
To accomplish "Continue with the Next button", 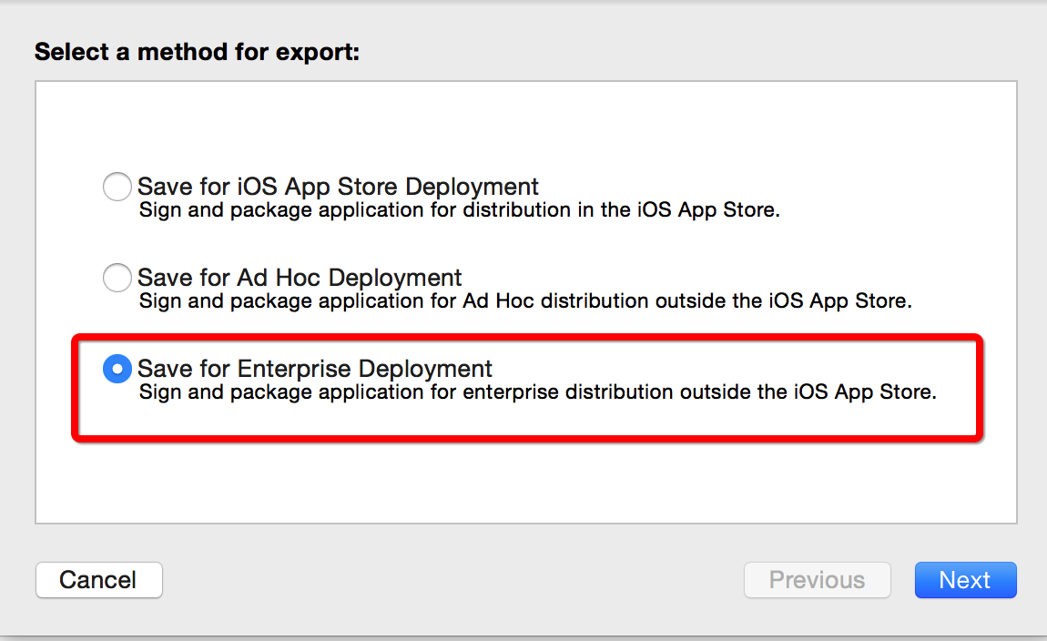I will coord(966,580).
